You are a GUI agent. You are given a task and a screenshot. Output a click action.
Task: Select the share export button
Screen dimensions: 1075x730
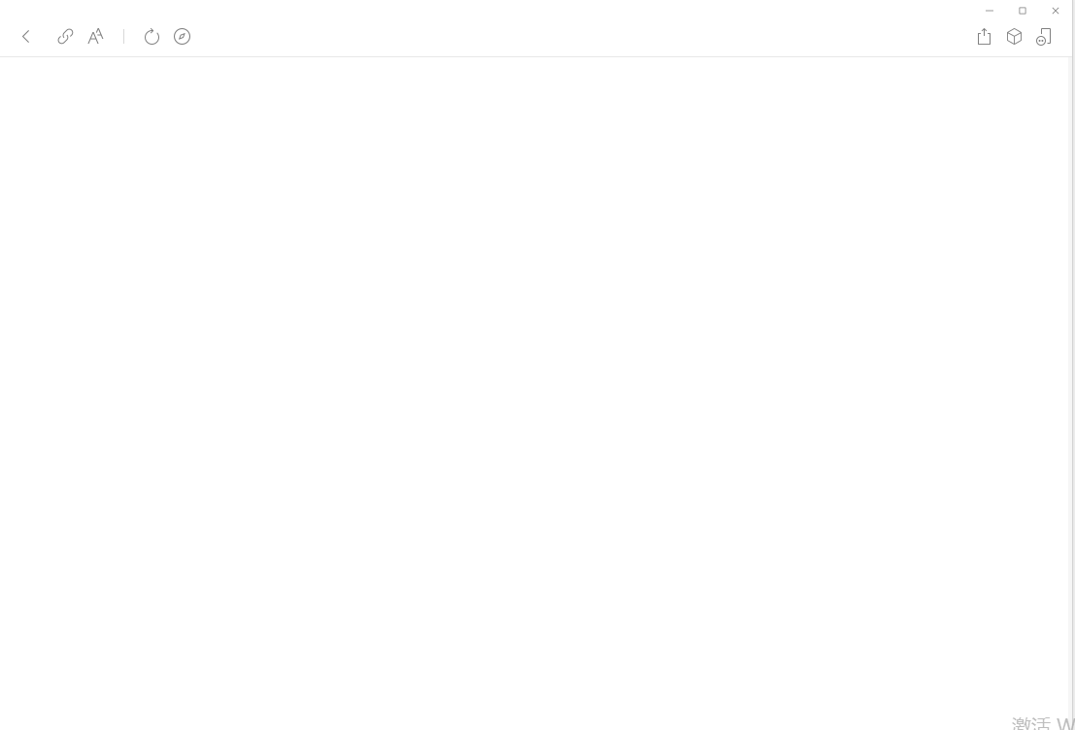pyautogui.click(x=984, y=36)
